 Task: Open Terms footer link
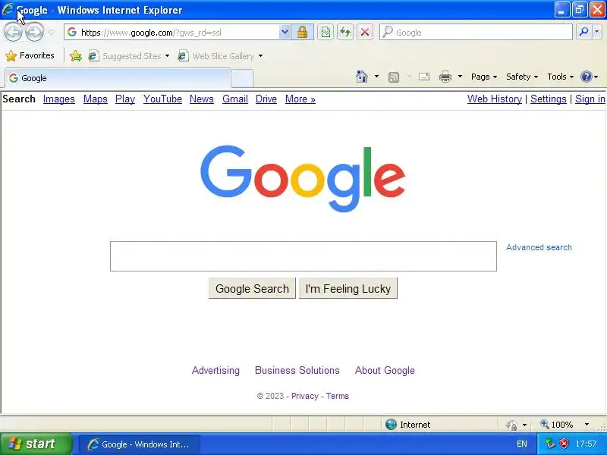[x=337, y=396]
